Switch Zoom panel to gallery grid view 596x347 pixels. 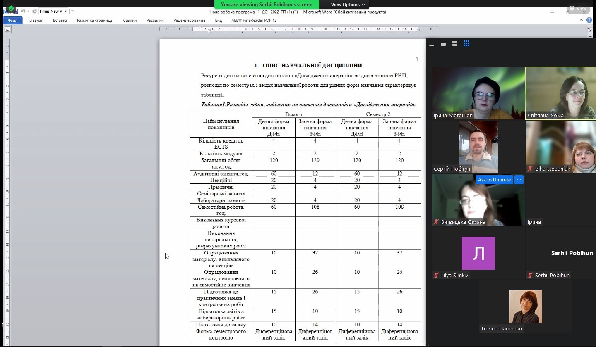(466, 44)
